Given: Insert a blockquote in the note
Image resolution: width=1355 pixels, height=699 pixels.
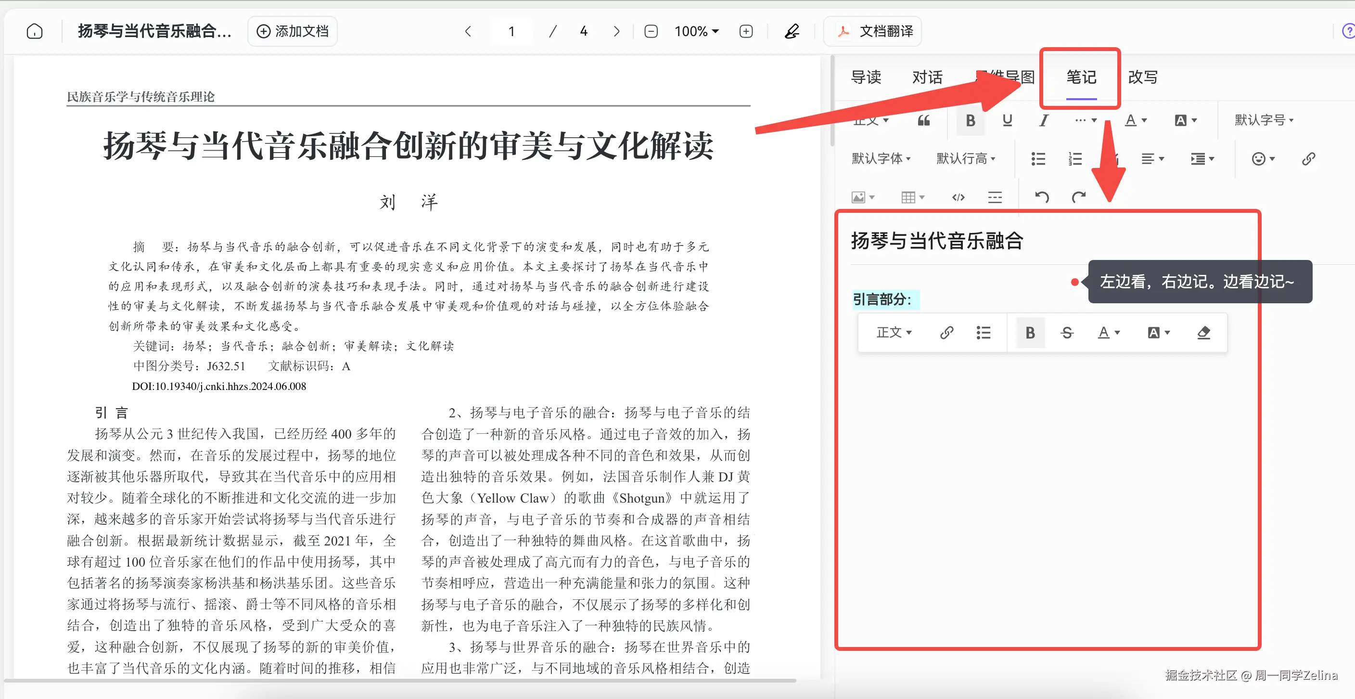Looking at the screenshot, I should point(924,120).
